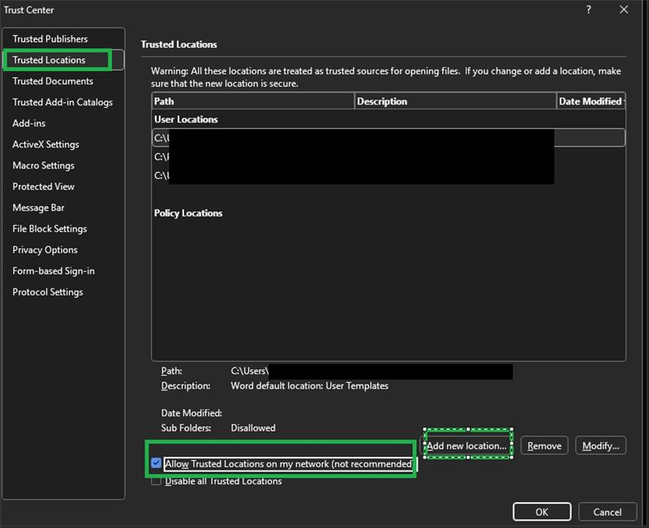Open File Block Settings
649x528 pixels.
click(49, 228)
